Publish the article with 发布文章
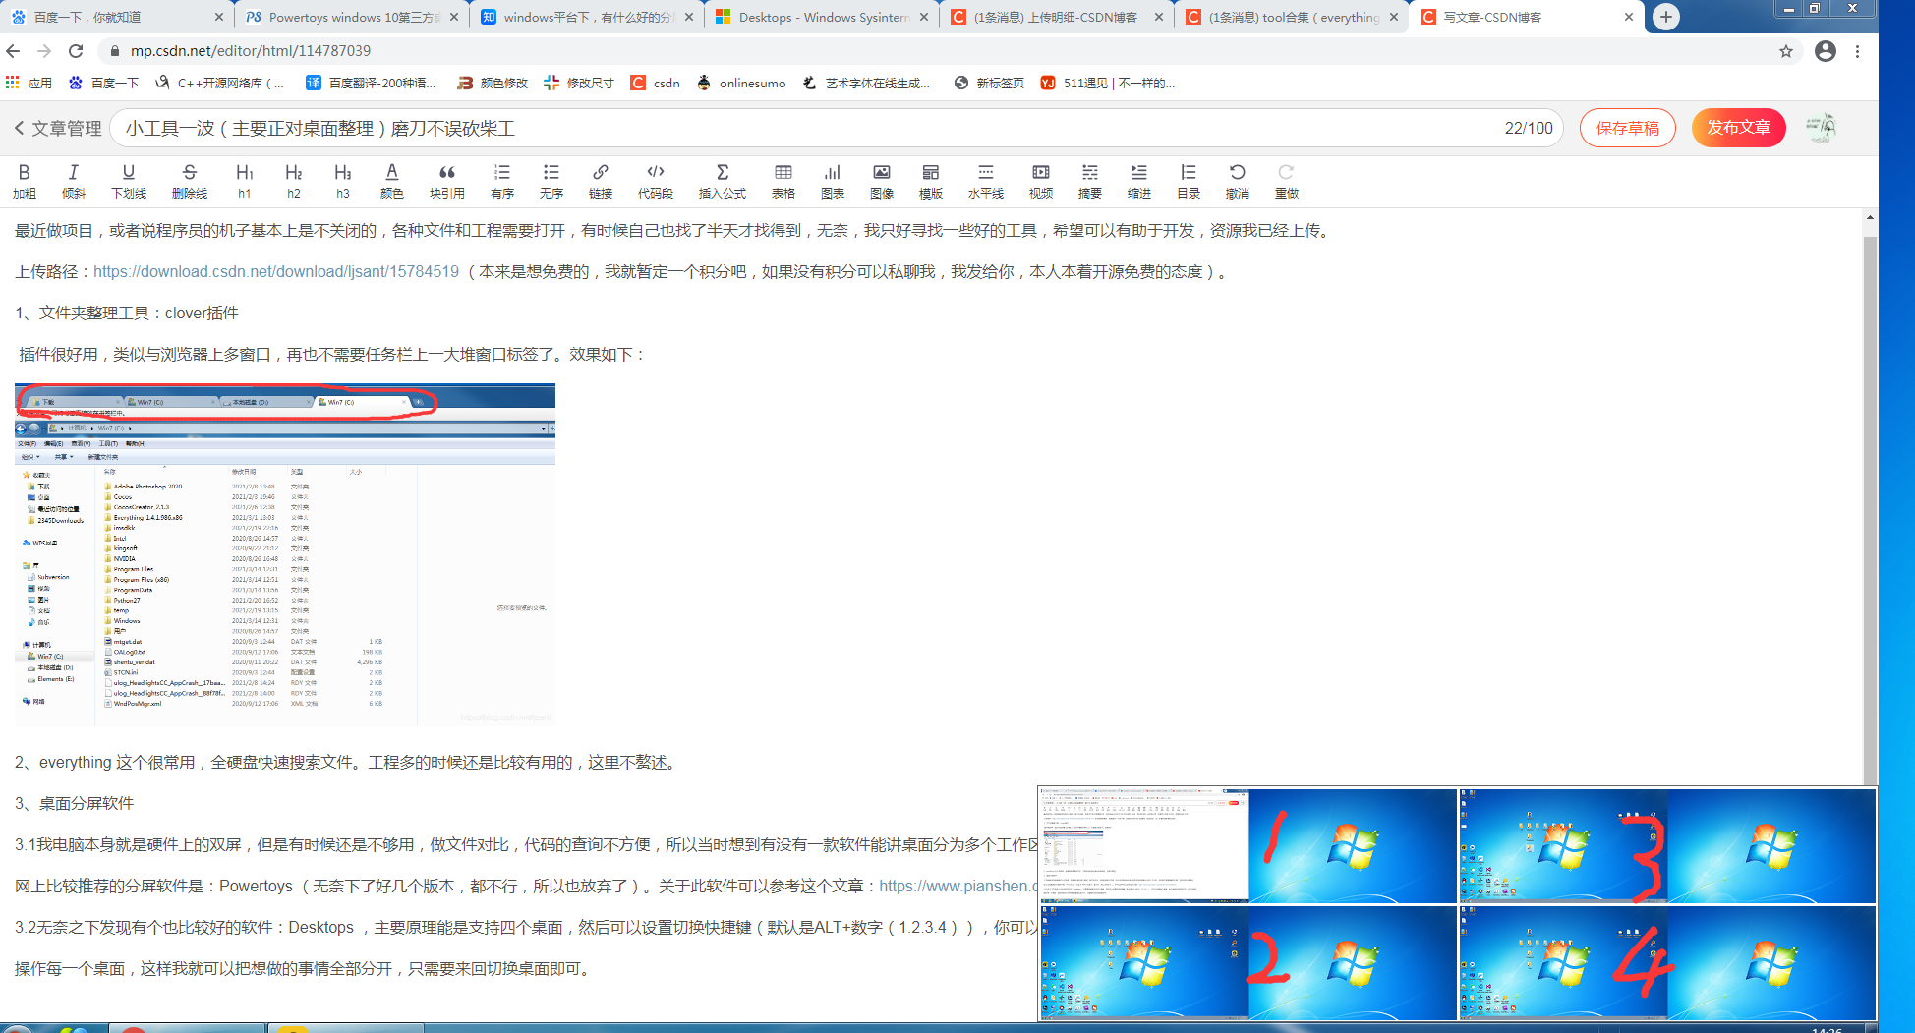 (1738, 128)
